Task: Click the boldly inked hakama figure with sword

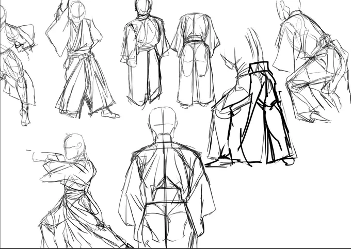Action: pos(251,98)
